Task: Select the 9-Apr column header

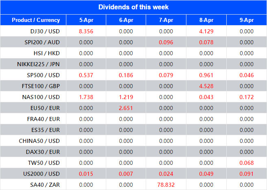Action: pos(246,20)
